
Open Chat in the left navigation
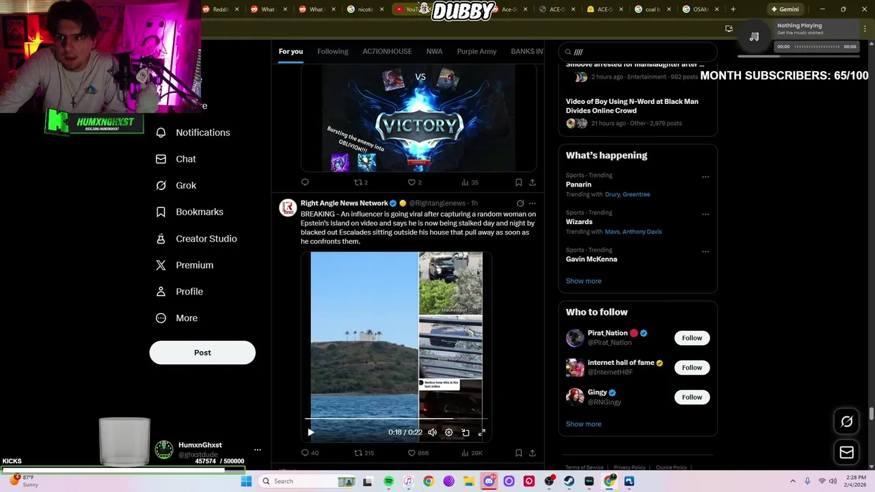click(x=176, y=159)
